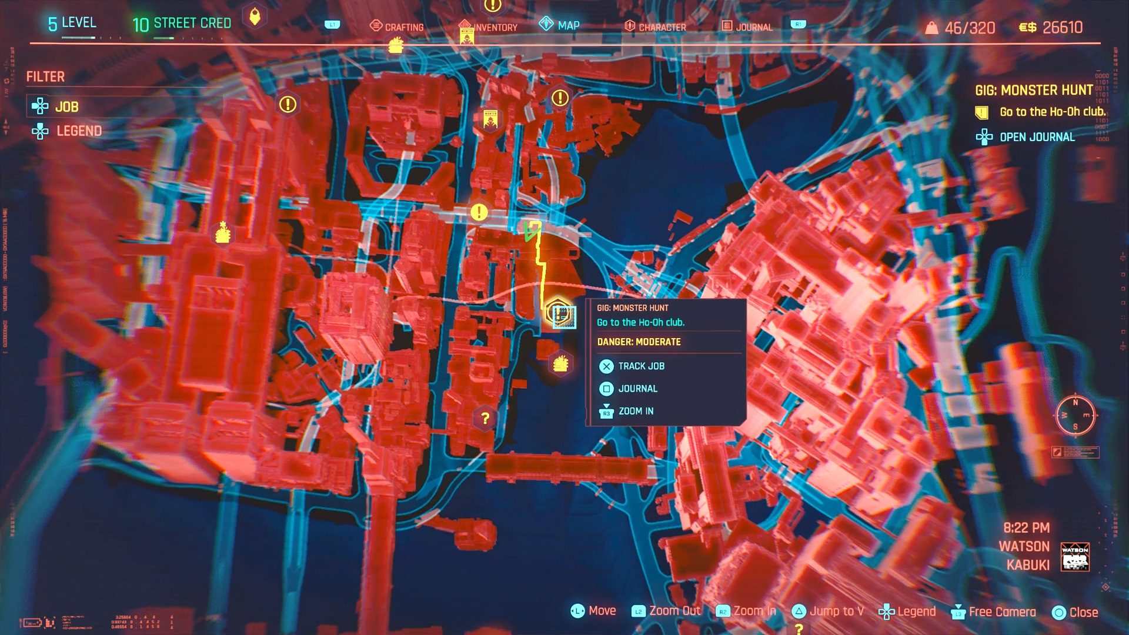Click Open Journal under the tracked gig
1129x635 pixels.
click(1037, 137)
